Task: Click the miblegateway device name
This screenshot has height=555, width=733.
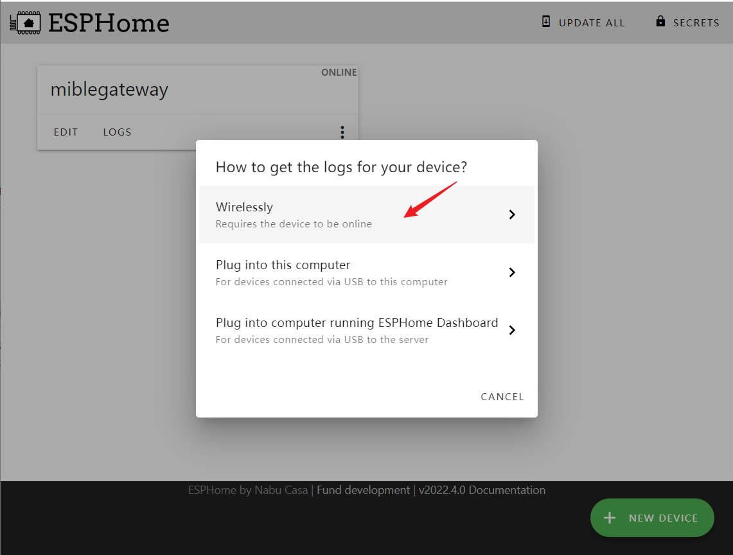Action: (x=109, y=89)
